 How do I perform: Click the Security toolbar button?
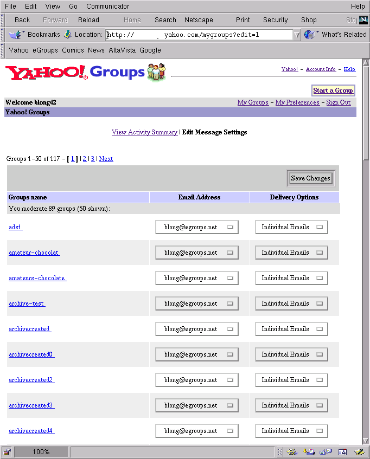(276, 20)
